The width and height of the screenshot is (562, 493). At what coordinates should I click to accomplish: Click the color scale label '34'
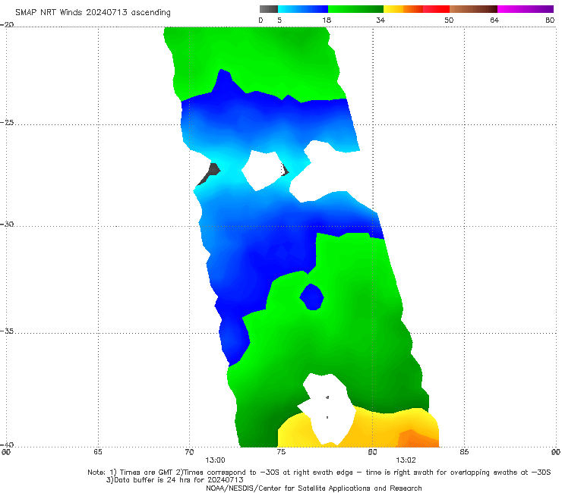click(380, 20)
